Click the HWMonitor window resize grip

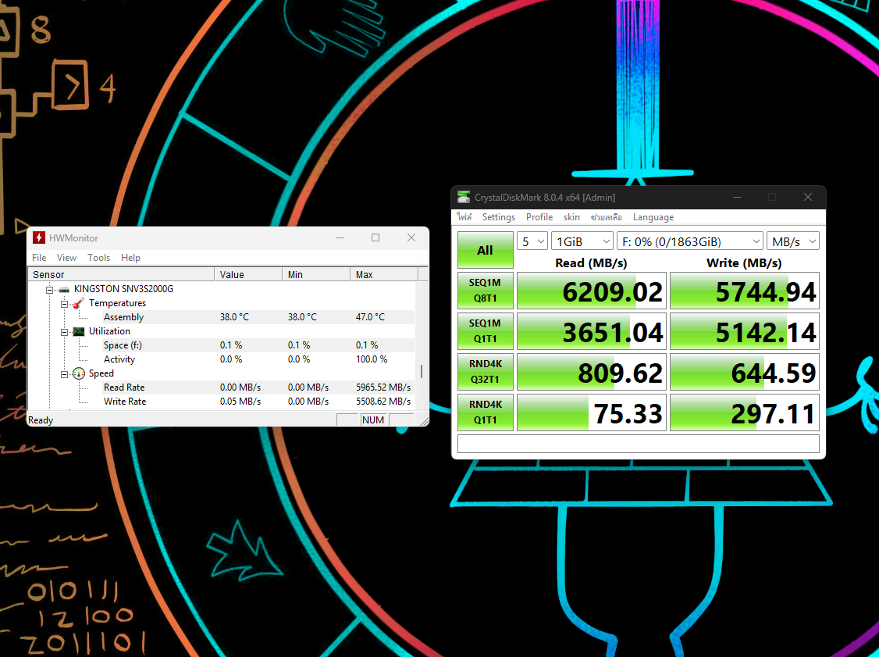pos(424,421)
